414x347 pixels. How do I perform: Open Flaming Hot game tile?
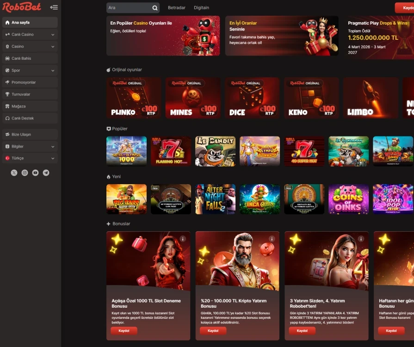click(171, 151)
